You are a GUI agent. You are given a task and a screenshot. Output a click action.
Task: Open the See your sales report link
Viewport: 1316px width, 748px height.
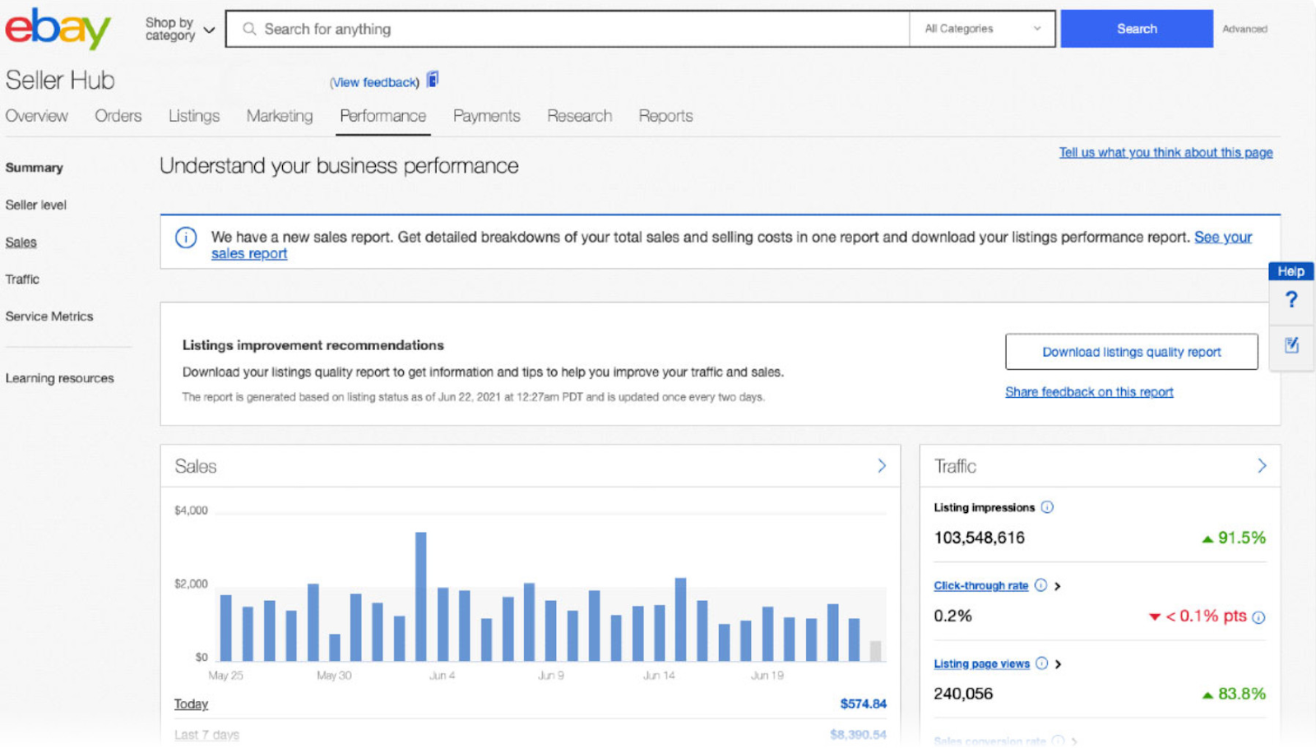(x=1223, y=237)
